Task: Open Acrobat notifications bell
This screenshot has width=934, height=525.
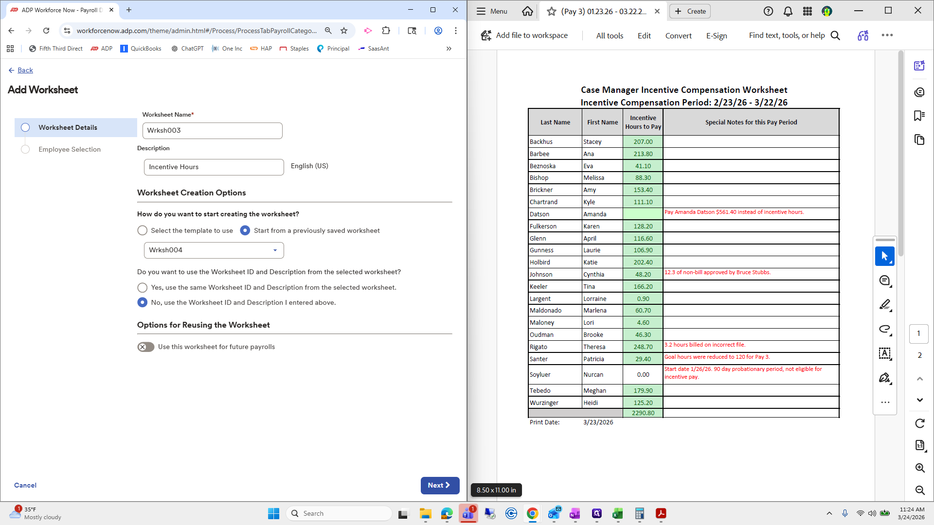Action: [x=788, y=11]
